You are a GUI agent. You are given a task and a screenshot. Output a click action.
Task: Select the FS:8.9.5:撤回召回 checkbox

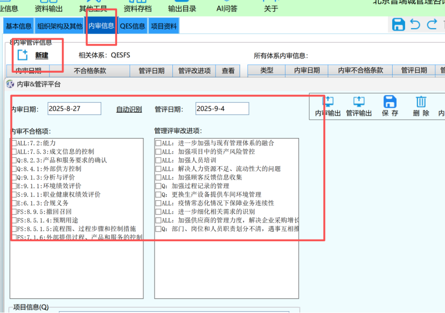click(x=14, y=212)
